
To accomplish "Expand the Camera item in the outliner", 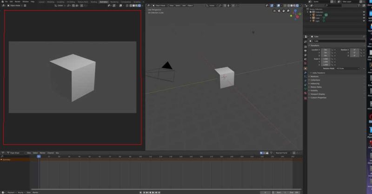I will click(x=311, y=15).
